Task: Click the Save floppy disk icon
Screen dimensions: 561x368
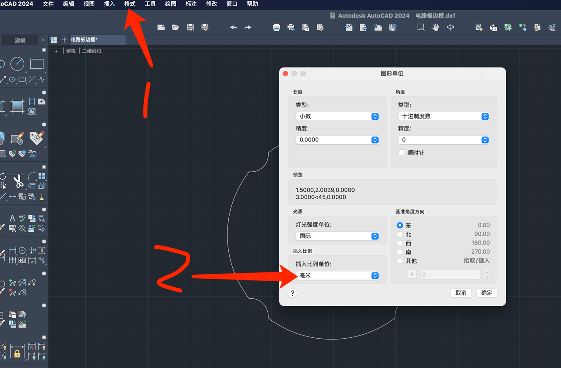Action: (x=190, y=27)
